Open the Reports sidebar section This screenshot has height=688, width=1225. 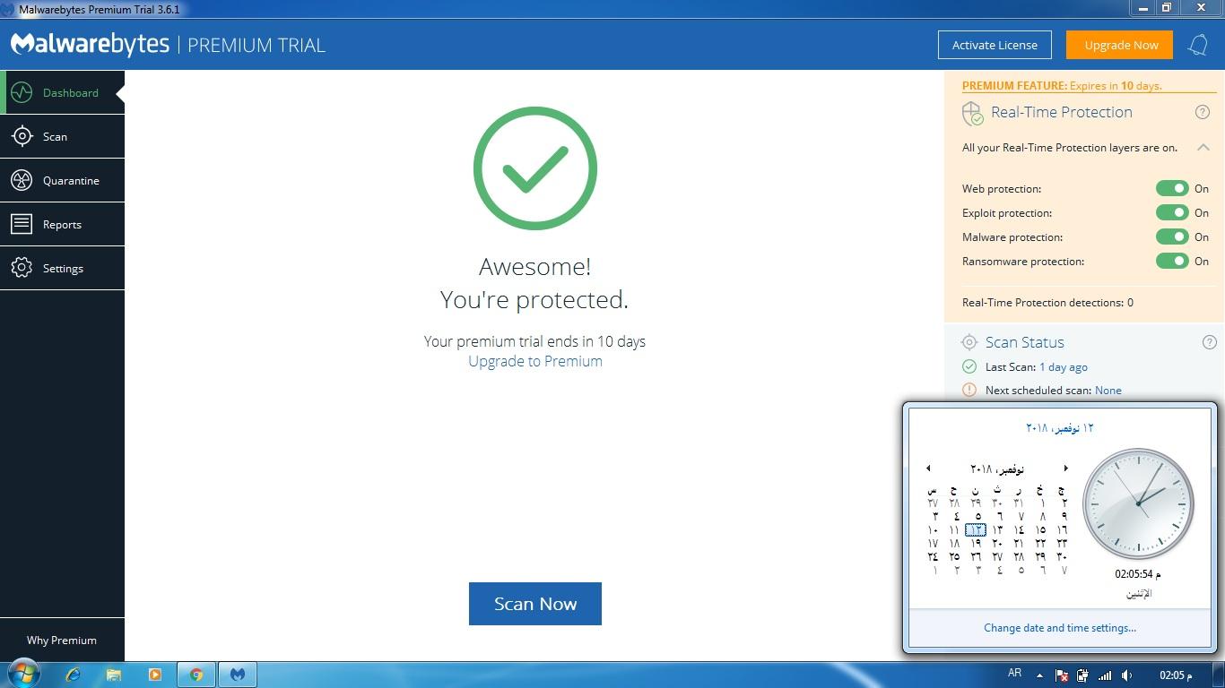[x=62, y=224]
